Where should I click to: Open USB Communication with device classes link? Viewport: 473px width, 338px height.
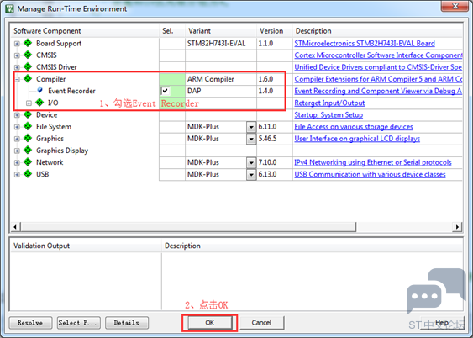370,174
